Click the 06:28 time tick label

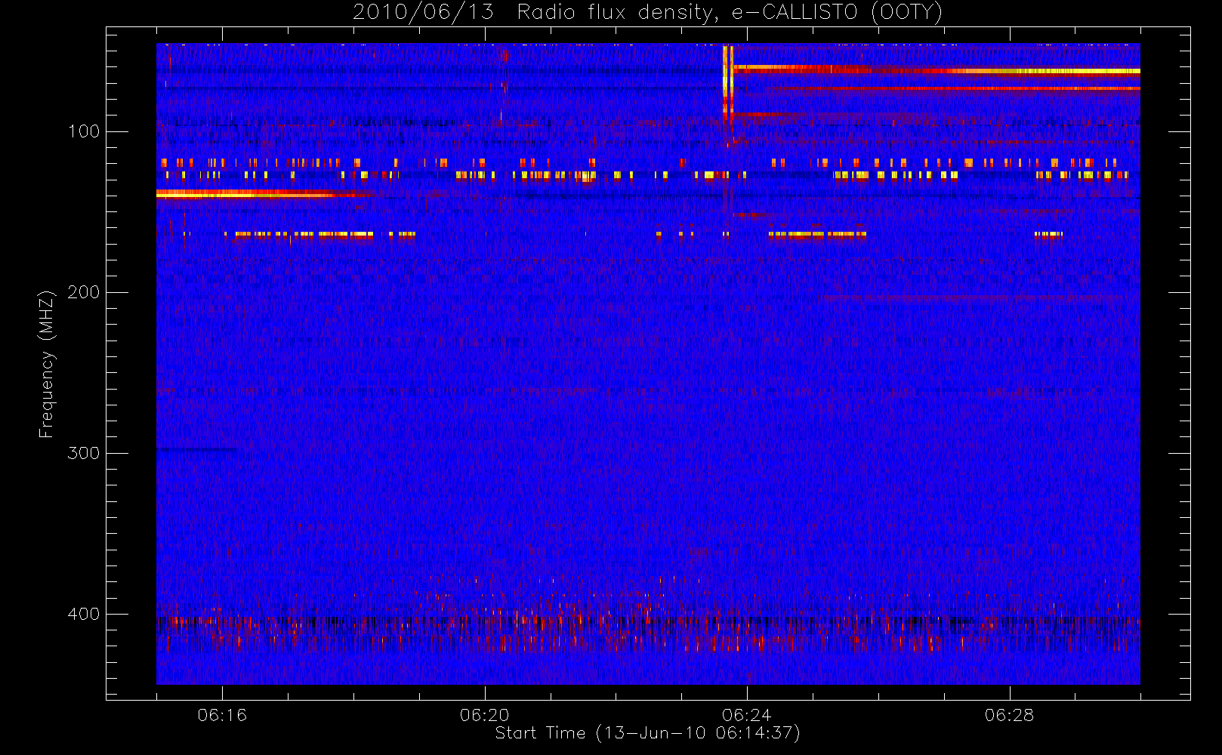[1009, 715]
